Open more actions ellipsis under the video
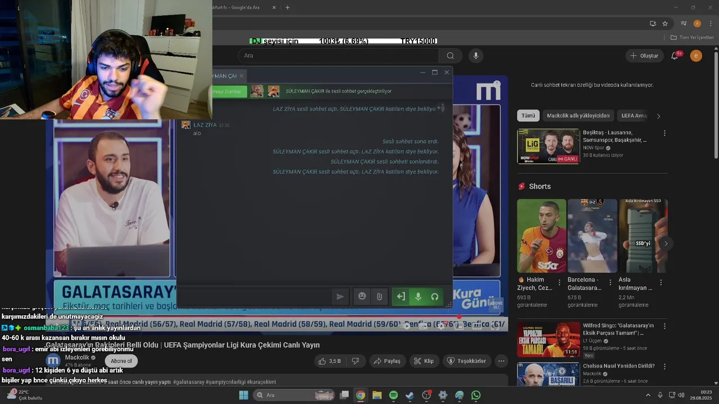719x404 pixels. [501, 361]
